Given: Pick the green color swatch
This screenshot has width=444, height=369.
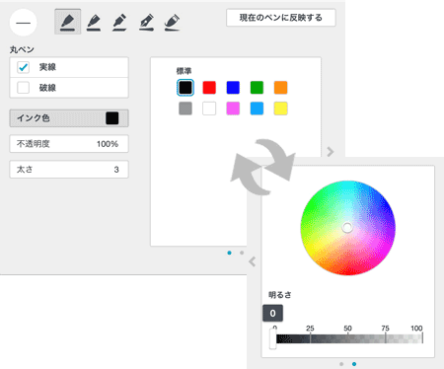Looking at the screenshot, I should pos(257,88).
